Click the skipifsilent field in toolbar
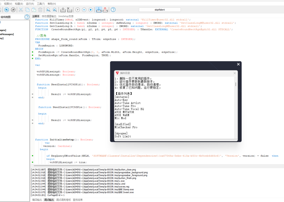Viewport: 284px width, 202px height. (159, 10)
